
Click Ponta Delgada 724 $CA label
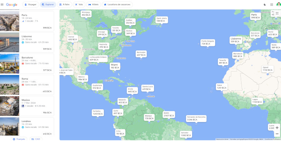pos(208,43)
